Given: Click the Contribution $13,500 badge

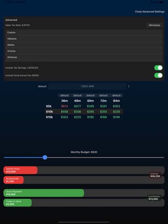Looking at the screenshot, I should [x=154, y=198].
